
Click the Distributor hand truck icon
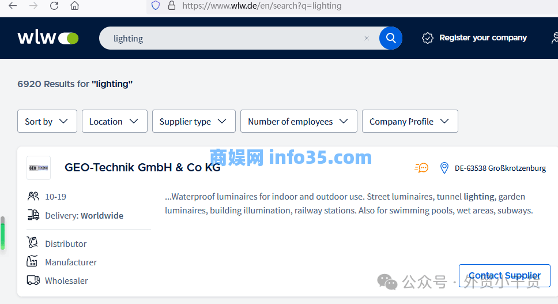pyautogui.click(x=32, y=243)
